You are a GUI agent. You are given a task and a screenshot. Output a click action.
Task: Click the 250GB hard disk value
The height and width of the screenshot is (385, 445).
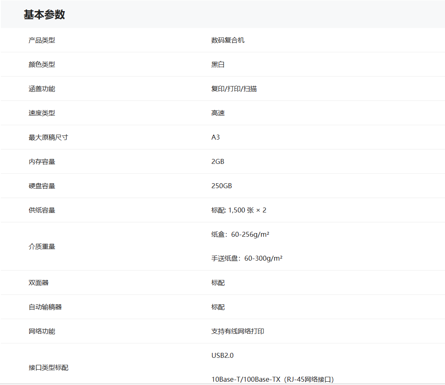coord(221,186)
